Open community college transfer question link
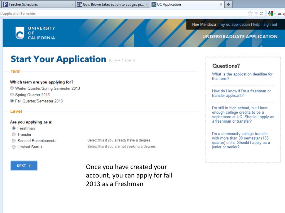 point(241,140)
